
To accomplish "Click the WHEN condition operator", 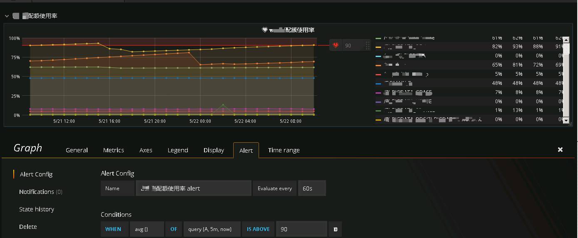I will click(113, 229).
